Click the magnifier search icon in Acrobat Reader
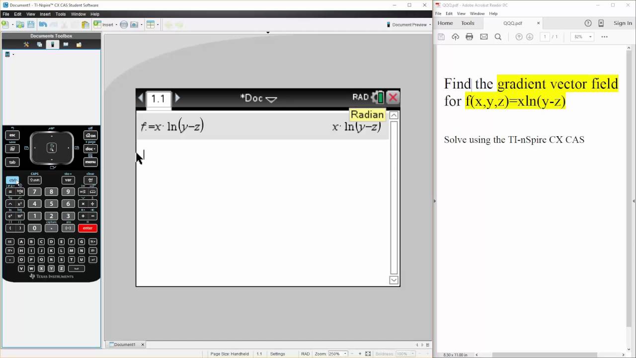The width and height of the screenshot is (636, 358). click(498, 37)
